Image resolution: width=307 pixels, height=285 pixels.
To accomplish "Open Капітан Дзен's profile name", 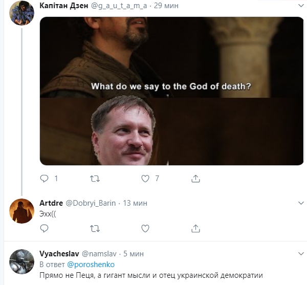I will pos(64,6).
